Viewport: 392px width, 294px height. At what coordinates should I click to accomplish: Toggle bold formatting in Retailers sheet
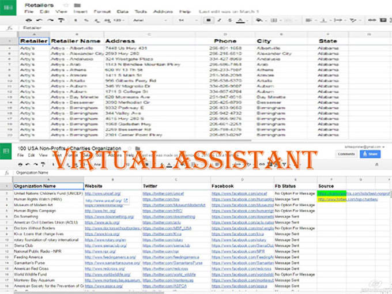click(209, 20)
